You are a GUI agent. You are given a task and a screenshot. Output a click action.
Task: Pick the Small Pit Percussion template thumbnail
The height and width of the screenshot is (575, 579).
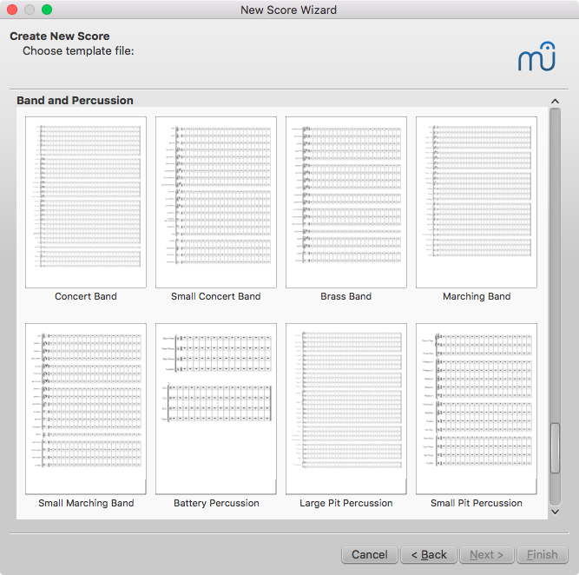477,409
